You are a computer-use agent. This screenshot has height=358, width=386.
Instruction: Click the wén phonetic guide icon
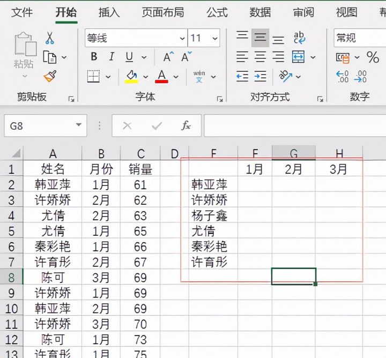(x=199, y=77)
